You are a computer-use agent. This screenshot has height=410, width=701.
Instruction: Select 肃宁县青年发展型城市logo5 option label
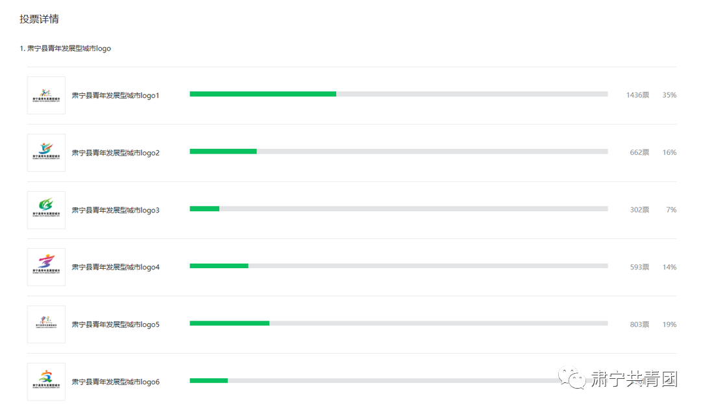coord(116,325)
